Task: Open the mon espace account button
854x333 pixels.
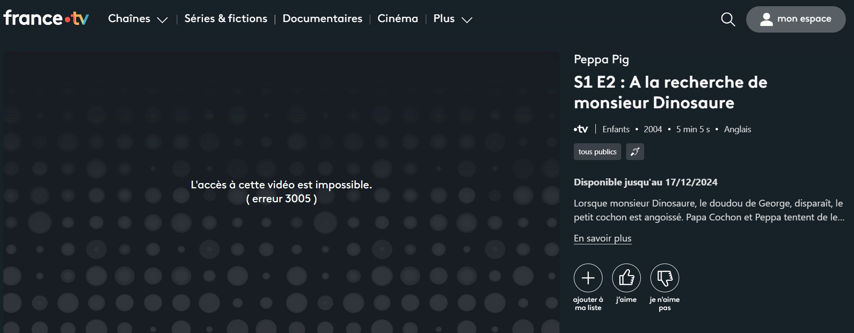Action: 796,19
